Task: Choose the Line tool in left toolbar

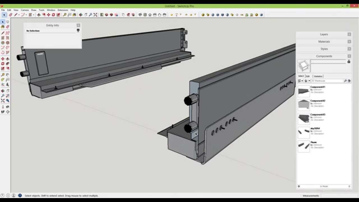Action: tap(3, 33)
